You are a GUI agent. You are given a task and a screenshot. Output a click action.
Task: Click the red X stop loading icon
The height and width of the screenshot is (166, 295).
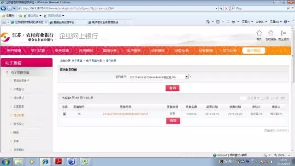(x=226, y=8)
